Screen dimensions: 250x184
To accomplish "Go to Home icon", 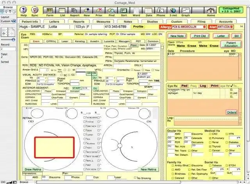I will (x=211, y=11).
